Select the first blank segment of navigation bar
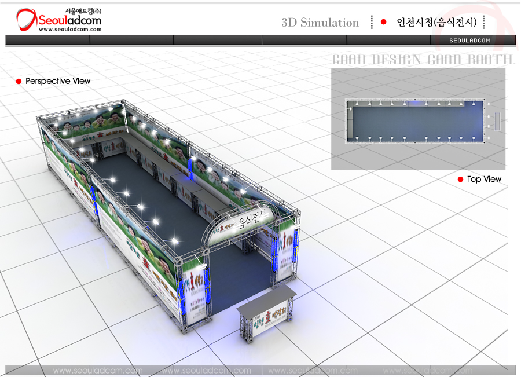521x377 pixels. click(x=47, y=40)
